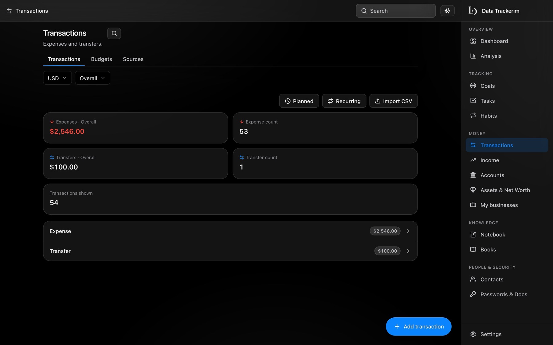This screenshot has width=553, height=345.
Task: Open the Habits section
Action: click(x=507, y=116)
